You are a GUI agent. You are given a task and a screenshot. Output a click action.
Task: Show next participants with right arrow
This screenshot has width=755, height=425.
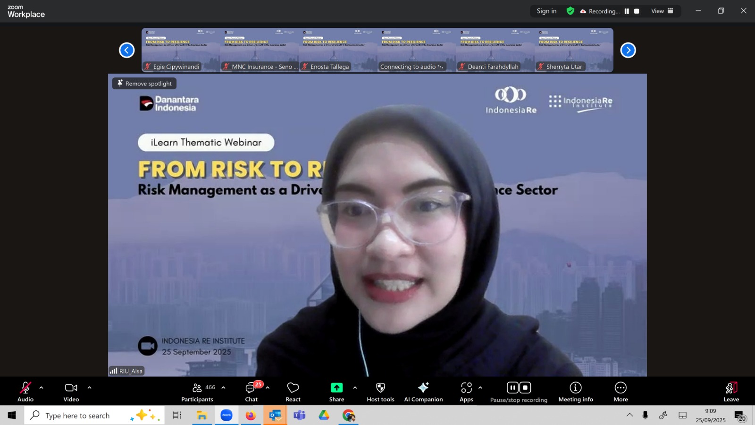click(628, 50)
